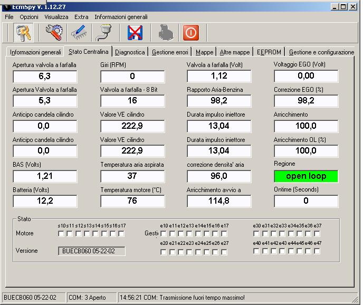Screen dimensions: 363x305
Task: Open the Extra menu
Action: click(x=81, y=17)
